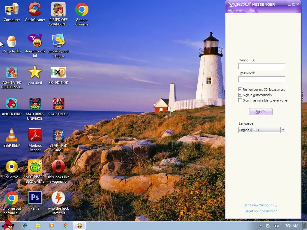Expand the Language dropdown showing English (U.S.)
This screenshot has width=307, height=230.
pos(262,130)
